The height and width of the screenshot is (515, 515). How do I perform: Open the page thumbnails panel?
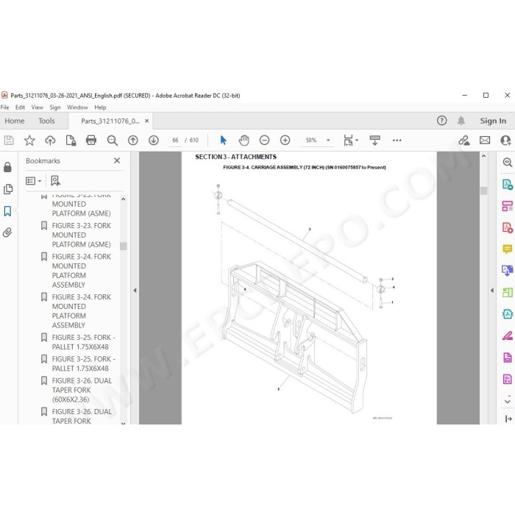click(7, 189)
